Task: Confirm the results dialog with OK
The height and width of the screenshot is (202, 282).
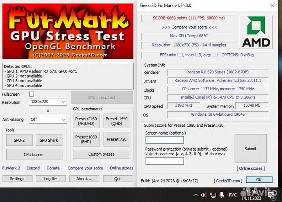Action: 259,180
